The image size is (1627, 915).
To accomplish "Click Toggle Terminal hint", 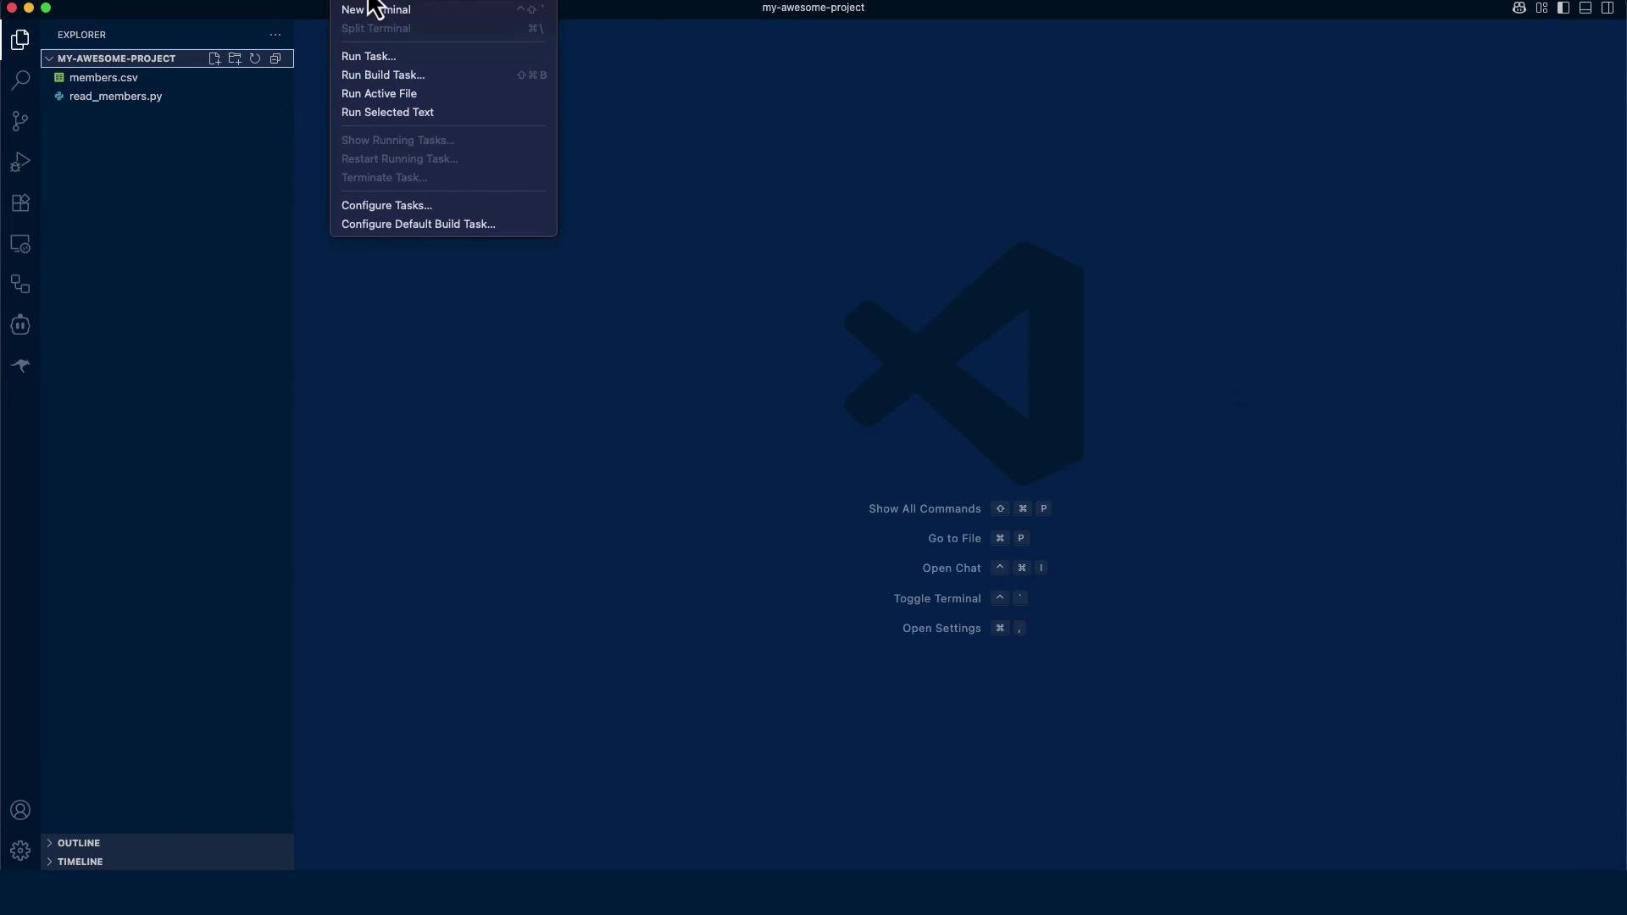I will (x=937, y=599).
